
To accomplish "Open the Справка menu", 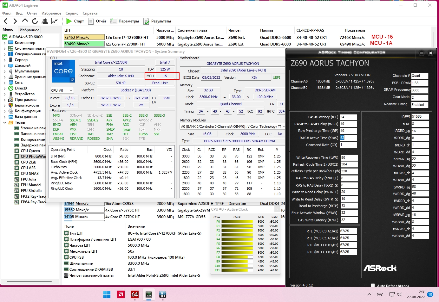I will pyautogui.click(x=90, y=13).
